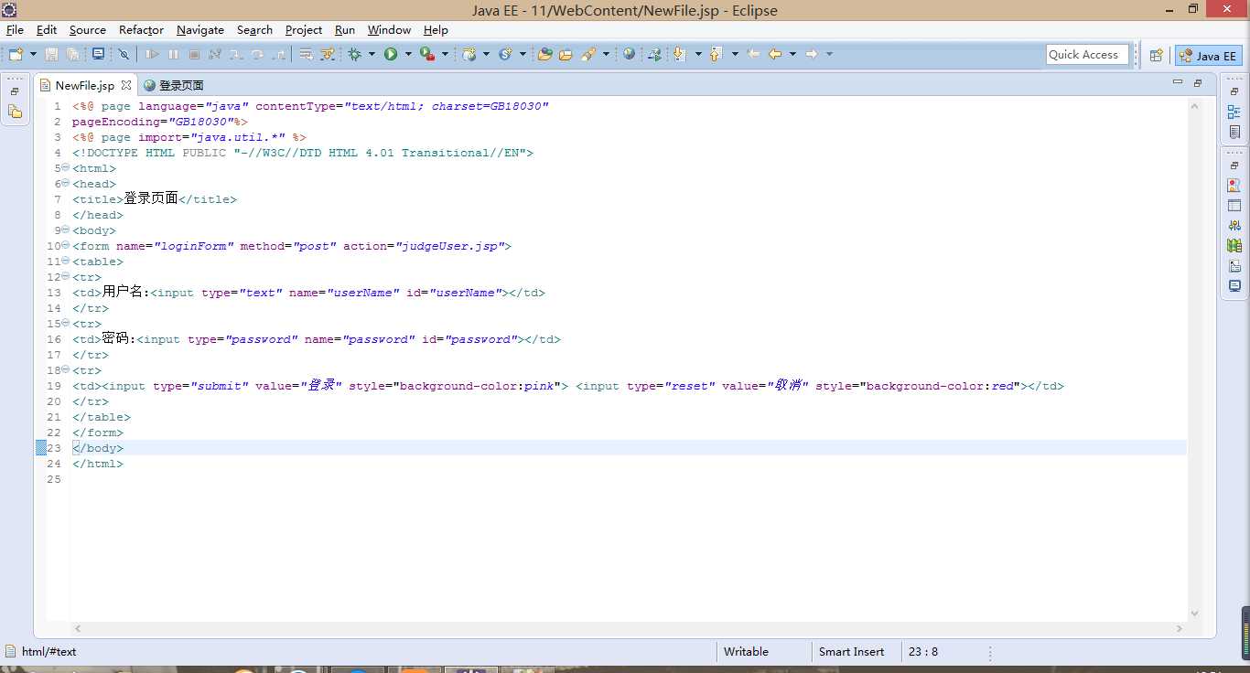Click the Outline view icon in right trim

point(1234,112)
